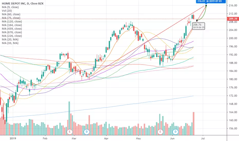239x141 pixels.
Task: Click the MA (226, close) indicator label
Action: click(x=12, y=36)
